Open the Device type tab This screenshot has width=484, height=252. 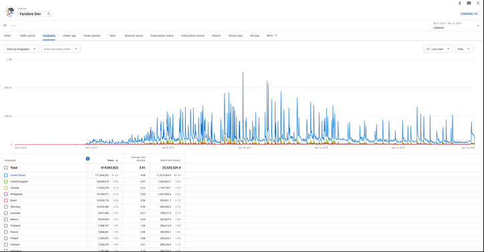[x=235, y=36]
